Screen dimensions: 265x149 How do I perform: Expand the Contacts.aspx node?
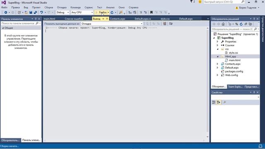pos(217,64)
